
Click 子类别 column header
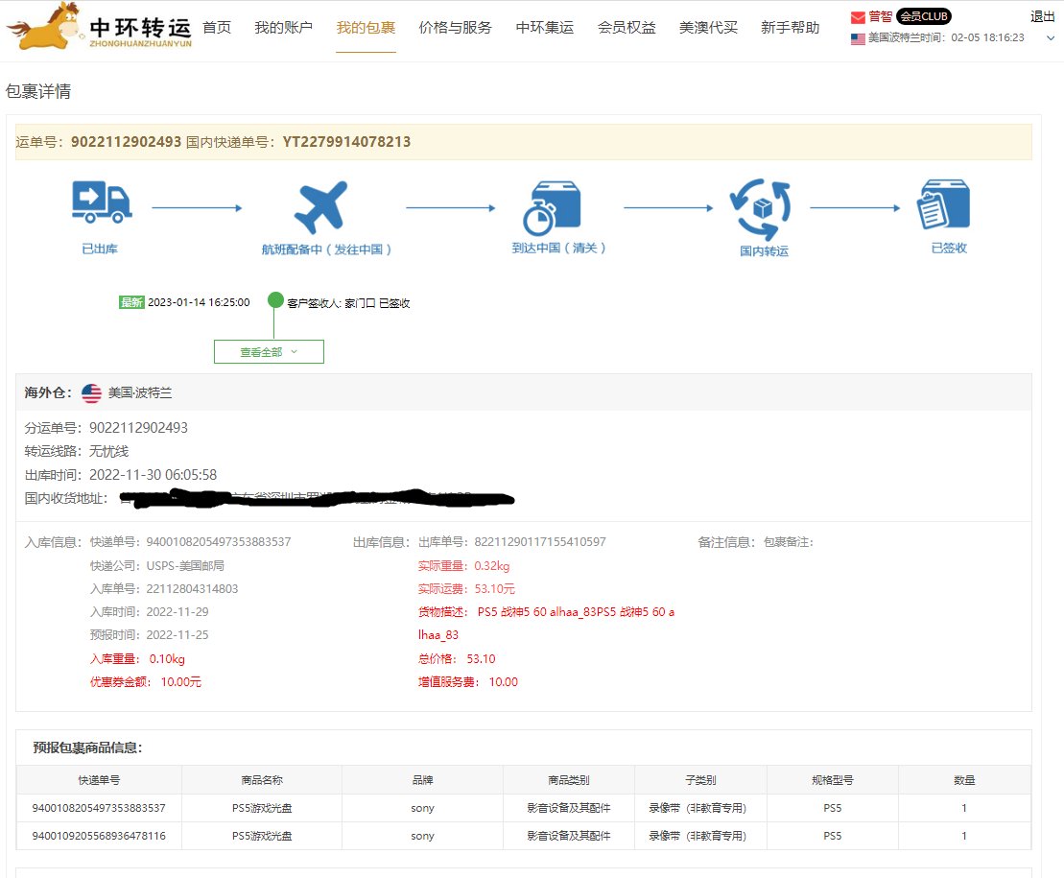tap(700, 780)
